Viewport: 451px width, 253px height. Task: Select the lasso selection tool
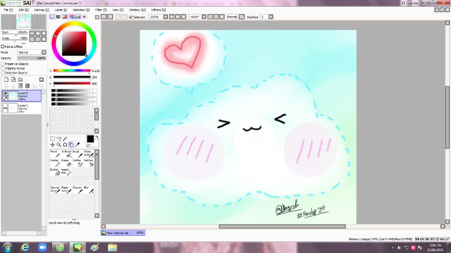pos(59,138)
